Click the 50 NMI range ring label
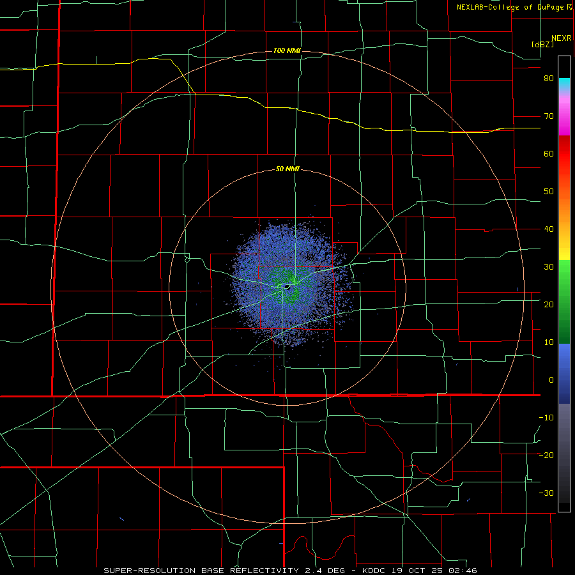This screenshot has width=575, height=575. pyautogui.click(x=287, y=169)
